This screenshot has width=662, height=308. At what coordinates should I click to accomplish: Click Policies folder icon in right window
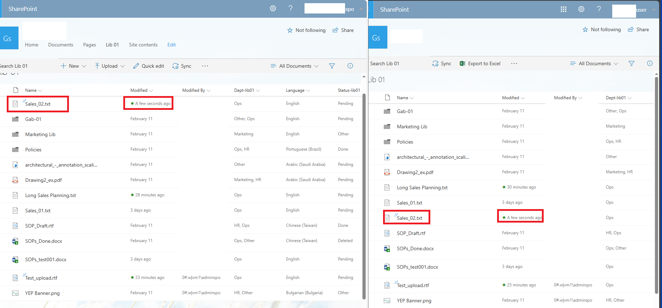387,142
